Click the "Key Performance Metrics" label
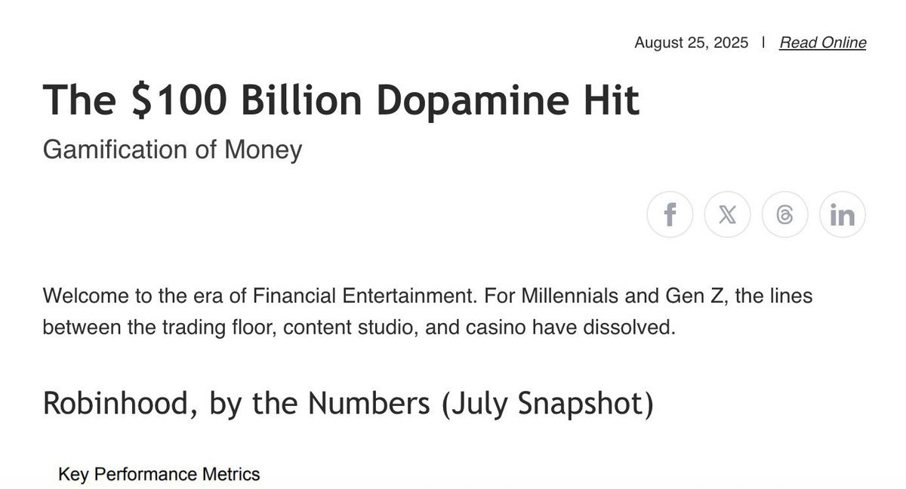 [159, 475]
